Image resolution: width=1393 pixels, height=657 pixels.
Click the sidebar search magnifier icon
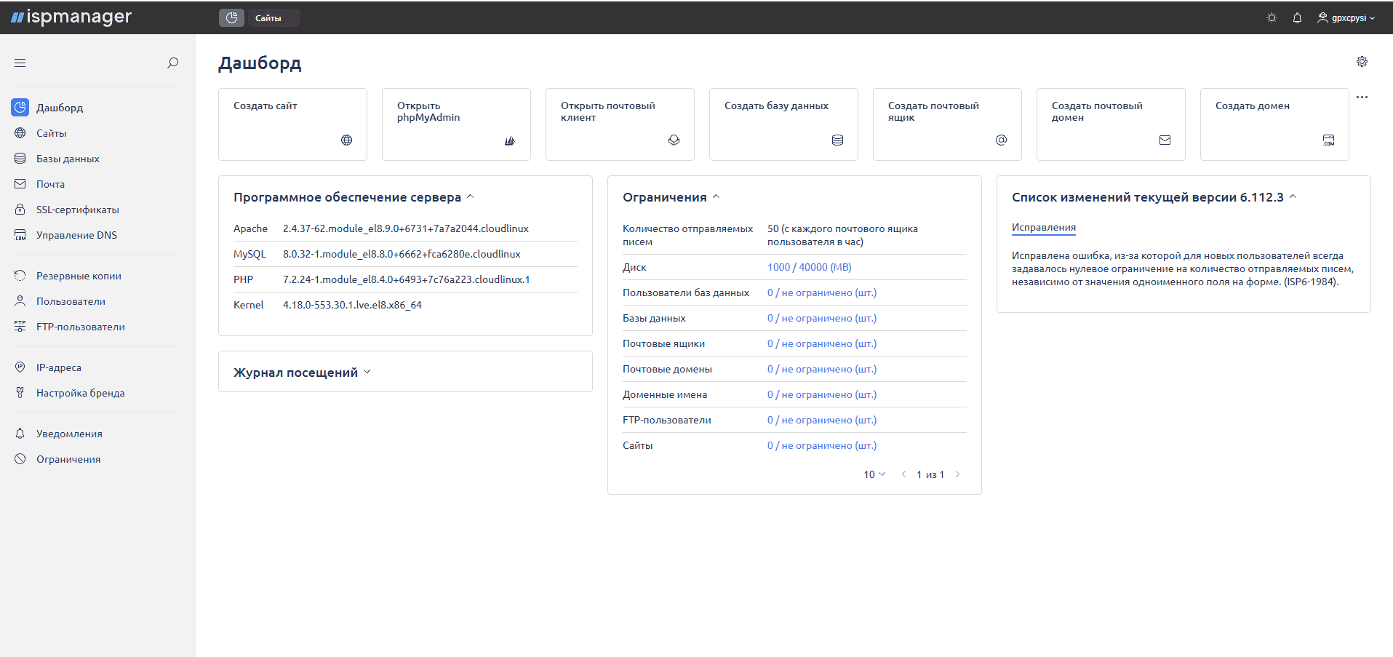click(172, 63)
